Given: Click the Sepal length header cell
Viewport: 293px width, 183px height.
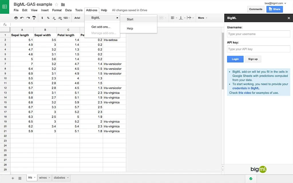Looking at the screenshot, I should pos(22,35).
